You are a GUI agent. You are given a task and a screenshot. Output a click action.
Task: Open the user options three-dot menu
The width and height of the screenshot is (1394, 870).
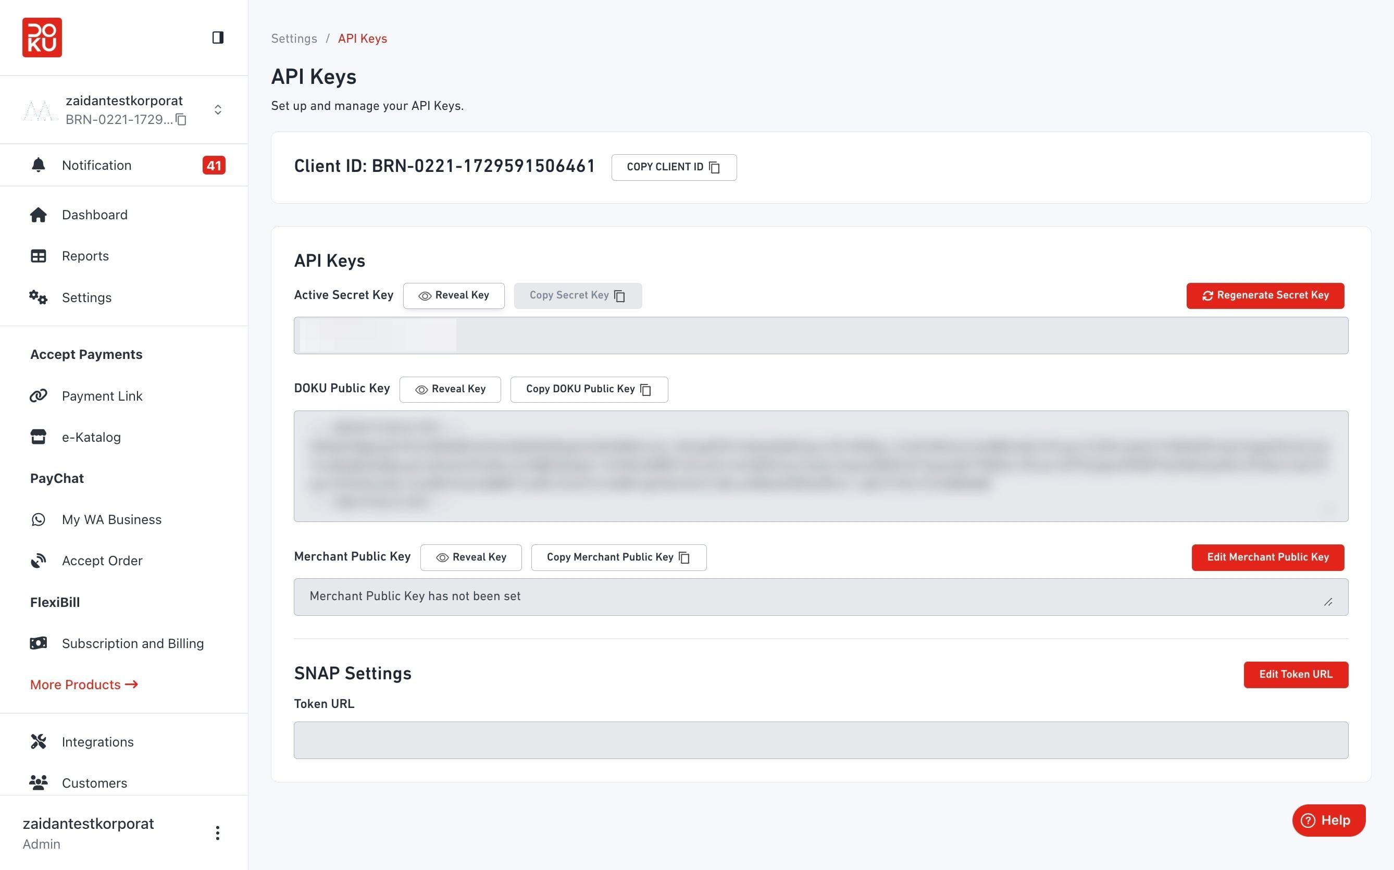217,832
